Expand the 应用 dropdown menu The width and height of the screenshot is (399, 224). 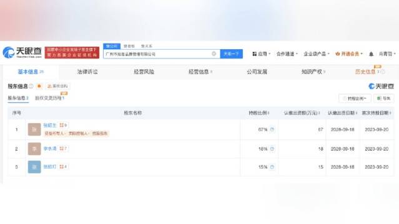tap(262, 54)
